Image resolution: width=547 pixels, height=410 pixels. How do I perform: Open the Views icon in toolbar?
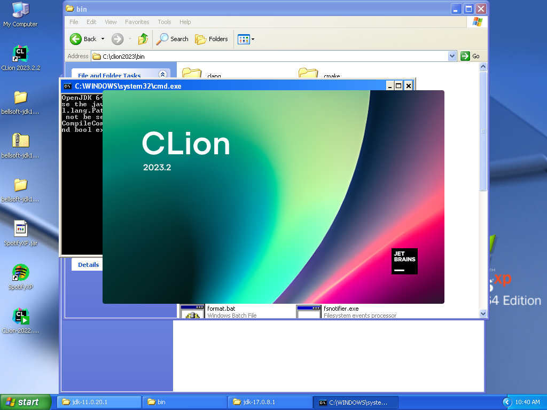pos(244,39)
